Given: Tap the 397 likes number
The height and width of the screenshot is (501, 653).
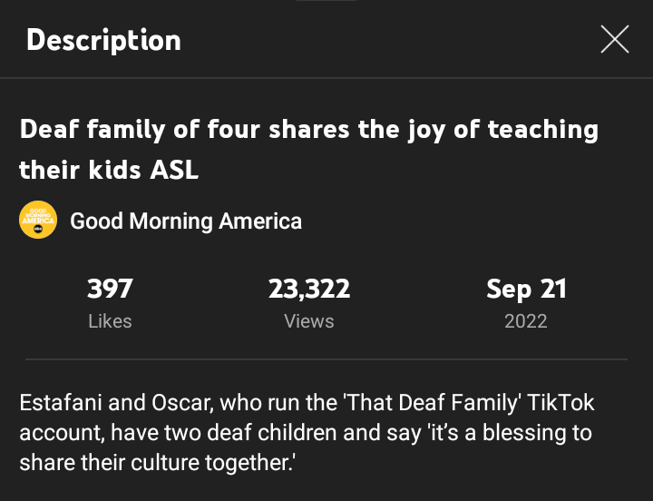Looking at the screenshot, I should pos(110,290).
